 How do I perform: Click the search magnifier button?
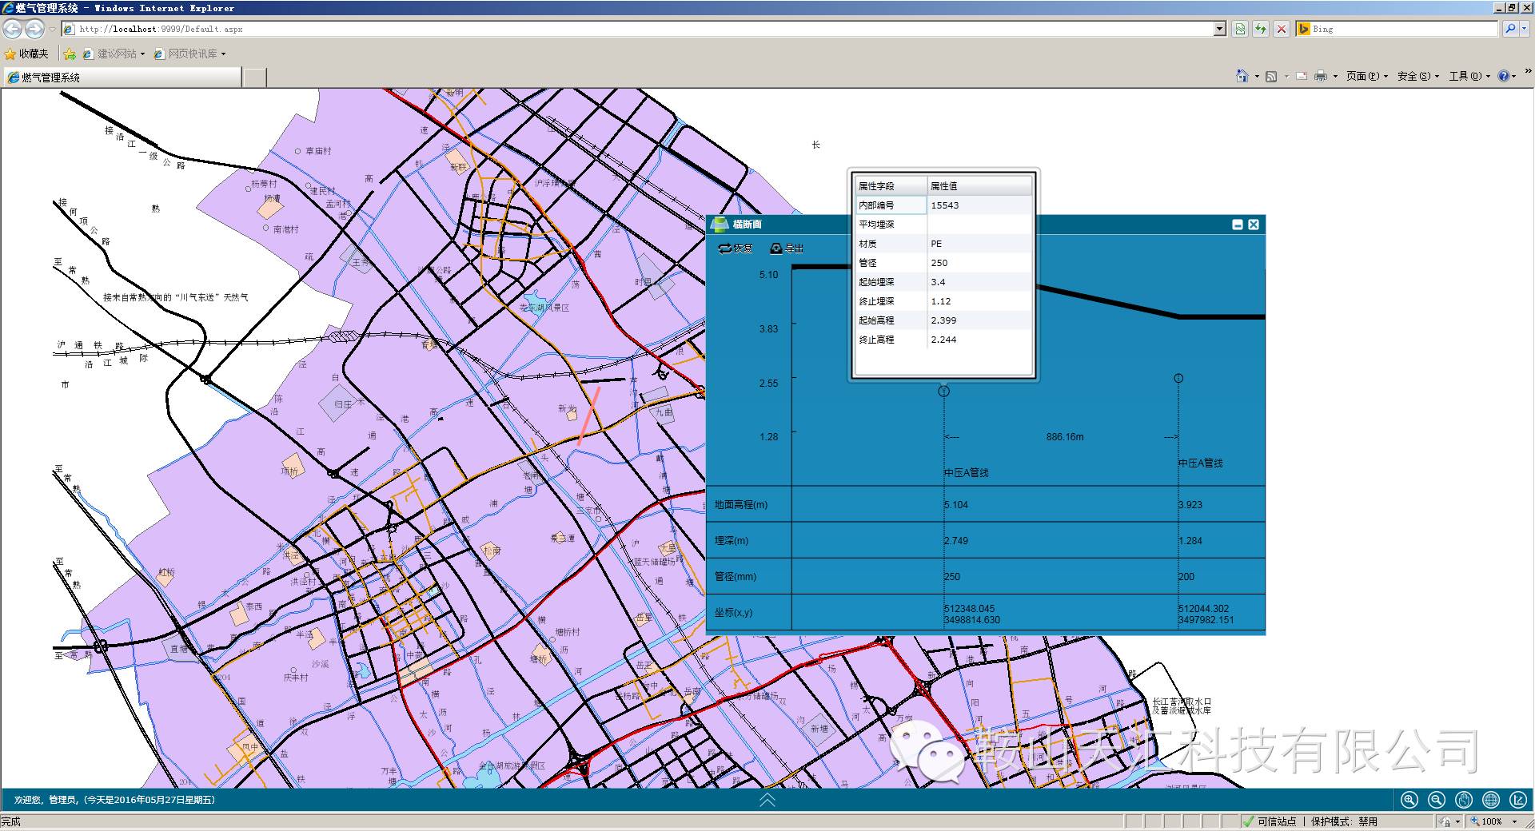1509,29
